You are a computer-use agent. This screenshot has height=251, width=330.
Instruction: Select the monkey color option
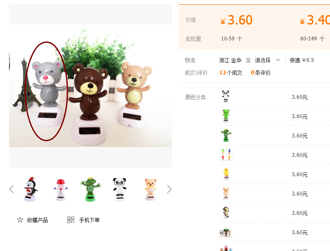(x=226, y=213)
